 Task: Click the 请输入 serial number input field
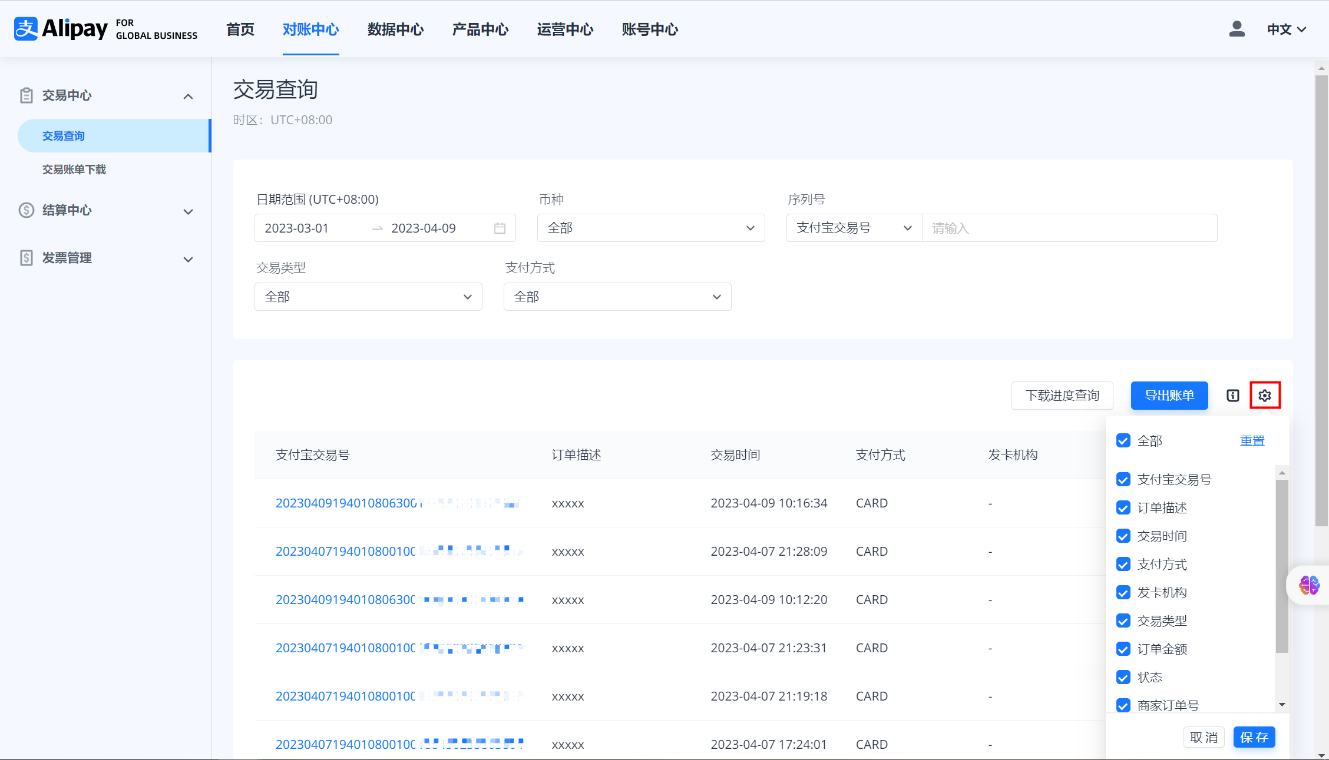(1069, 228)
